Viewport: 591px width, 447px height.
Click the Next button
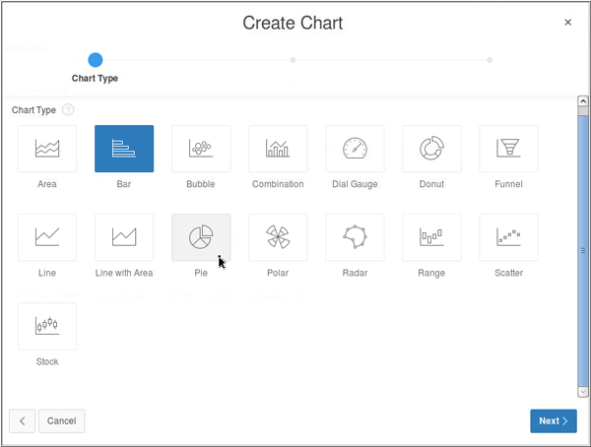[553, 420]
